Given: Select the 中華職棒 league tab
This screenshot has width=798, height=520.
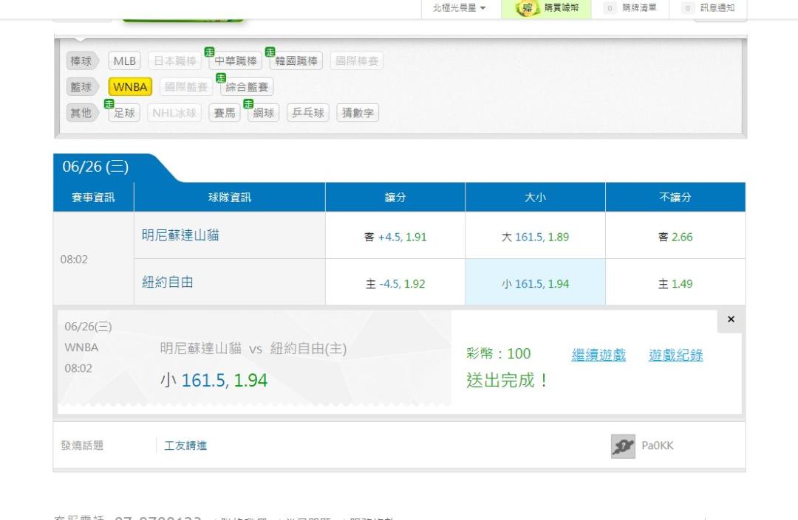Looking at the screenshot, I should coord(236,61).
